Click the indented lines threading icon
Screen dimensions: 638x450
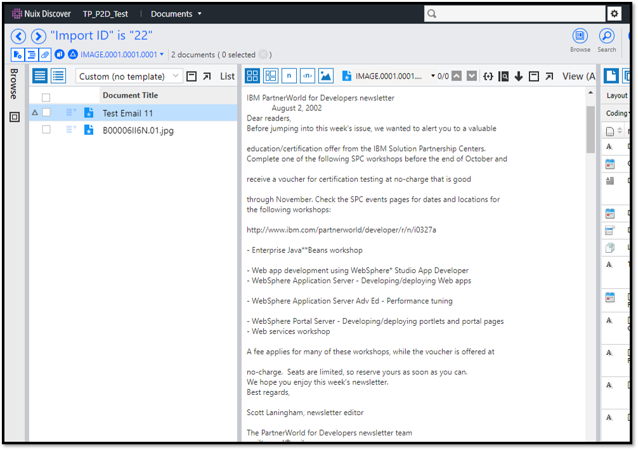click(31, 55)
